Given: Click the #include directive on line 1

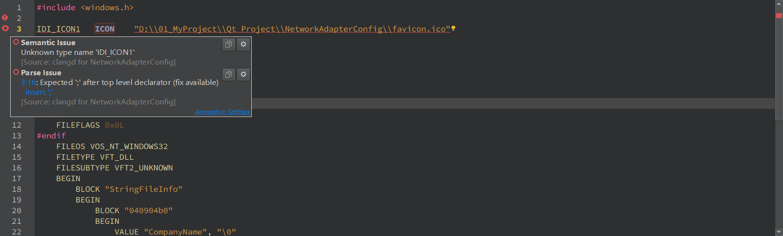Looking at the screenshot, I should pyautogui.click(x=56, y=8).
